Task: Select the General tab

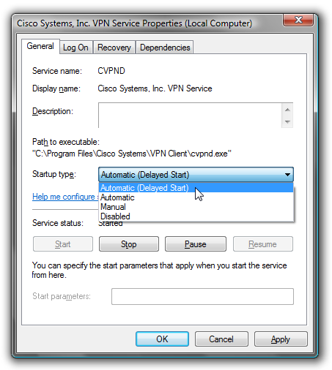Action: 40,46
